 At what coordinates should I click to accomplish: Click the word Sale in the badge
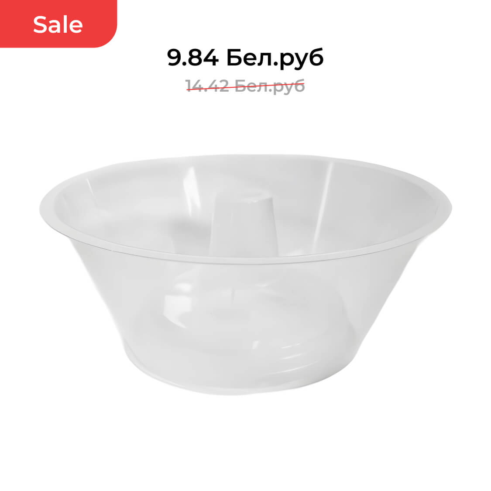[58, 25]
